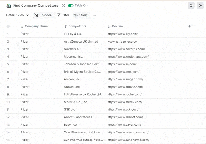Select the Eli Lilly & Co. cell
Image resolution: width=206 pixels, height=144 pixels.
click(x=73, y=34)
